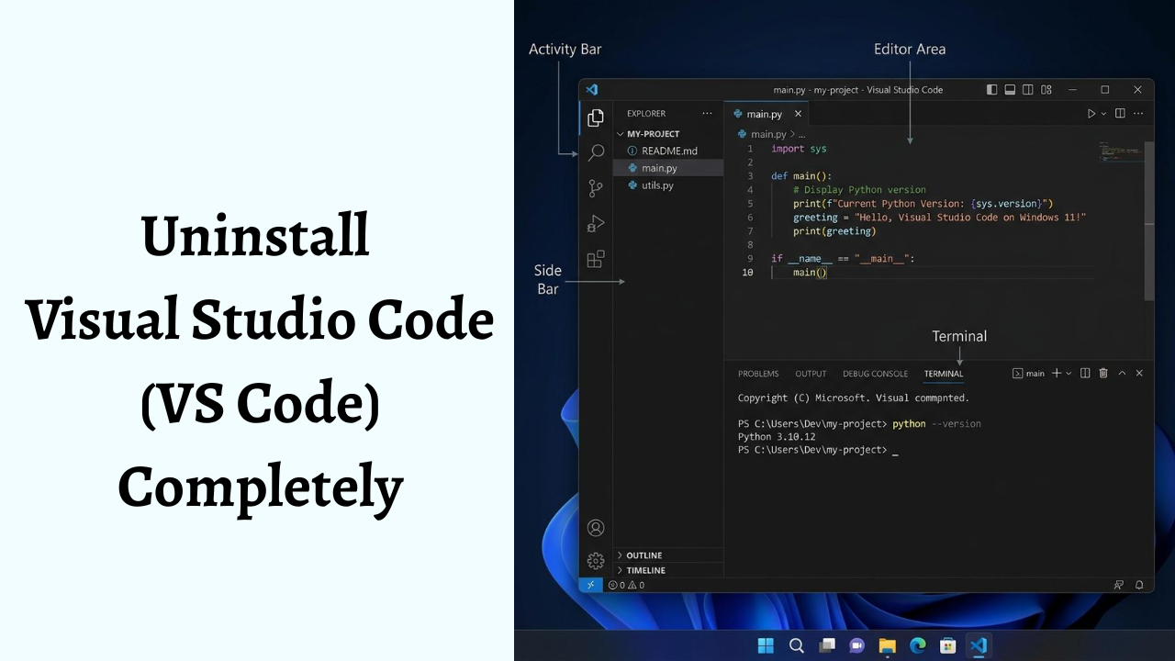Kill the terminal with the trash icon

[x=1103, y=373]
